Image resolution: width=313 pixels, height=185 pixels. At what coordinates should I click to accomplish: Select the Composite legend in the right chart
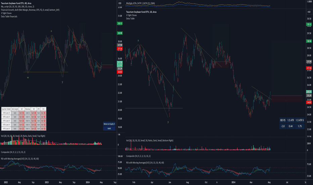[x=138, y=156]
